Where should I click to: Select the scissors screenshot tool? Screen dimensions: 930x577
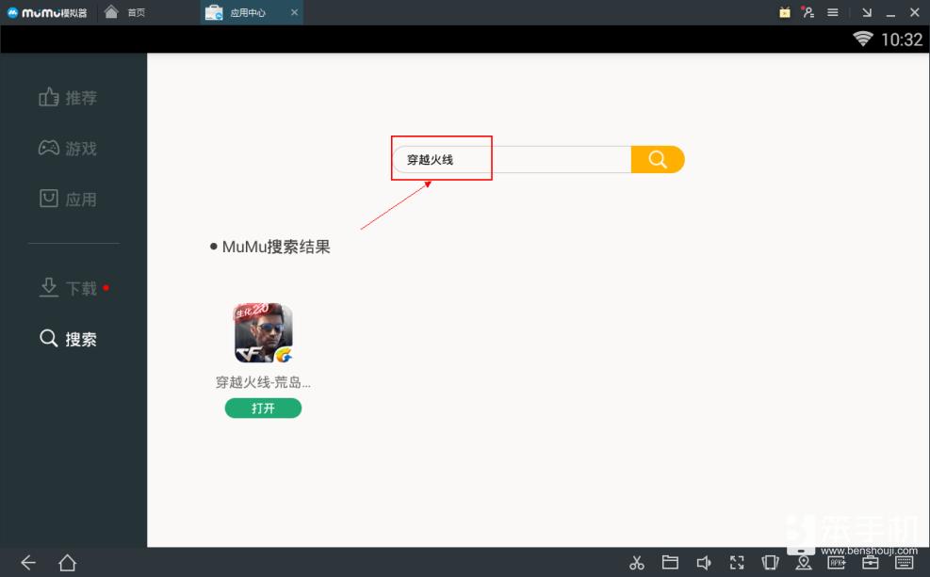click(638, 562)
